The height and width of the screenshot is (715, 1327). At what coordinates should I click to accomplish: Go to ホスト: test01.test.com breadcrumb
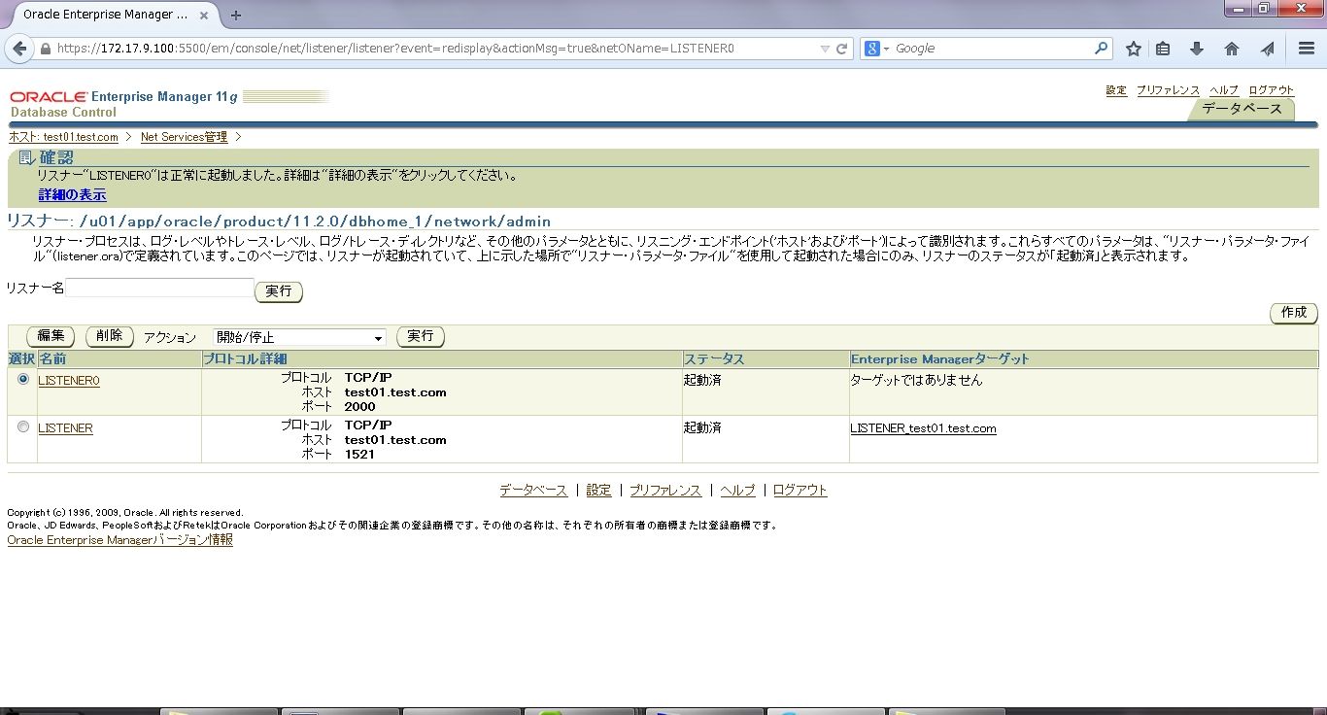[64, 137]
